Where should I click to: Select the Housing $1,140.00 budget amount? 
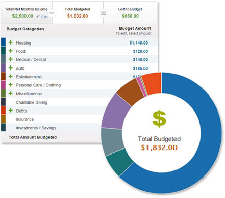tap(139, 42)
